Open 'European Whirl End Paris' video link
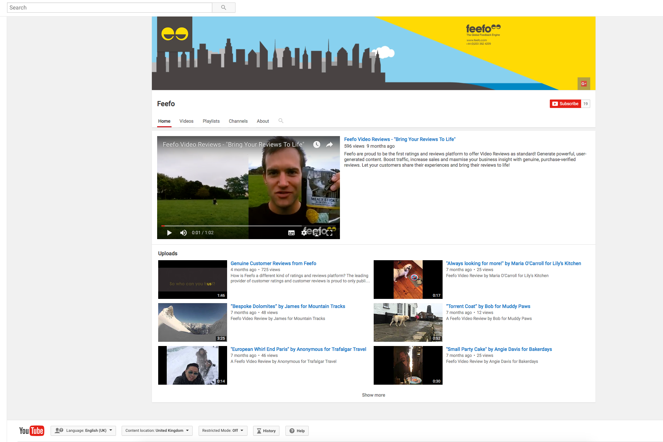The width and height of the screenshot is (663, 442). (298, 349)
